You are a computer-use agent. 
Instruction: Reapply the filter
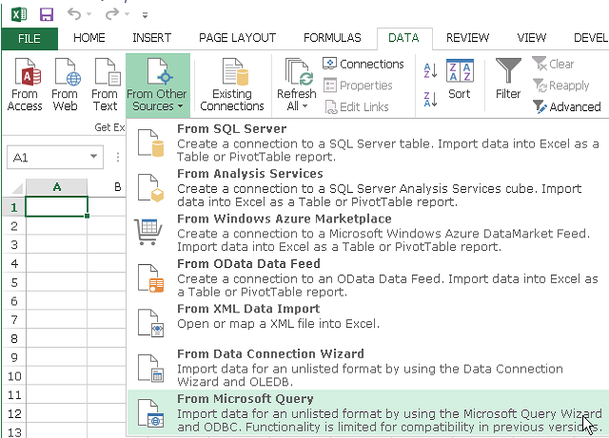click(560, 86)
